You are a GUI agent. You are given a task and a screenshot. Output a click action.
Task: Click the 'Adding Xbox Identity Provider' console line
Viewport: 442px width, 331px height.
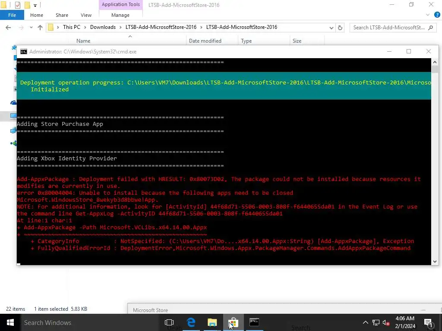67,158
